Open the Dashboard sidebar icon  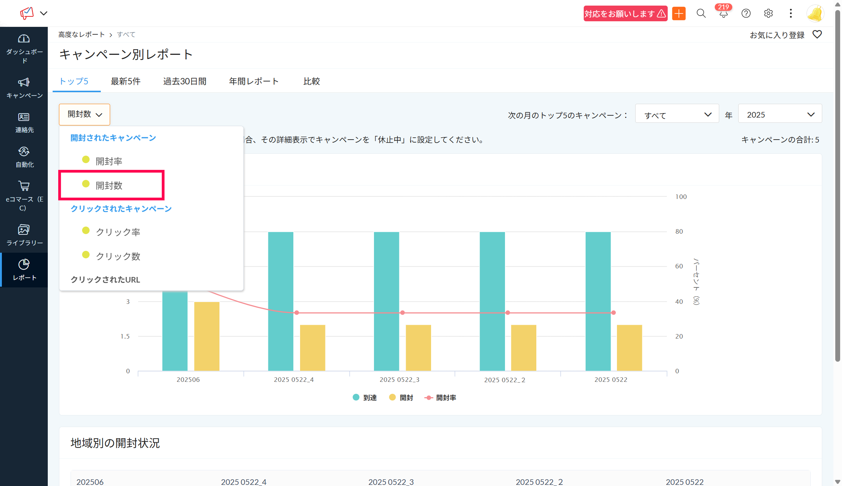[x=24, y=39]
